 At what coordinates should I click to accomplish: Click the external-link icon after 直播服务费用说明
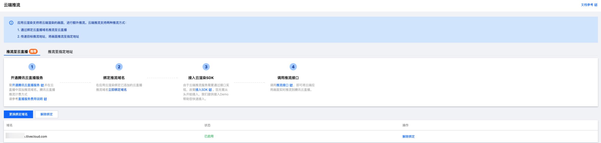[x=45, y=99]
